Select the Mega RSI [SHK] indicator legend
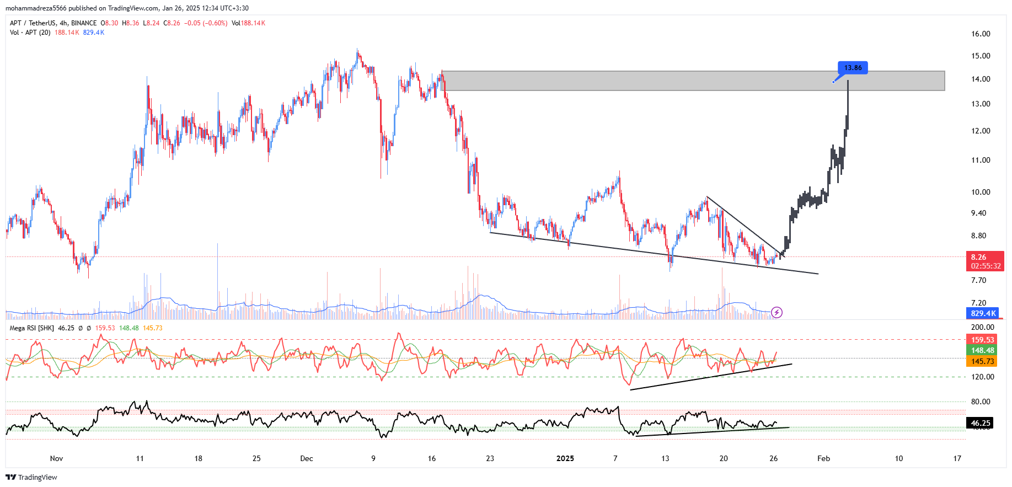This screenshot has height=487, width=1012. pos(32,328)
